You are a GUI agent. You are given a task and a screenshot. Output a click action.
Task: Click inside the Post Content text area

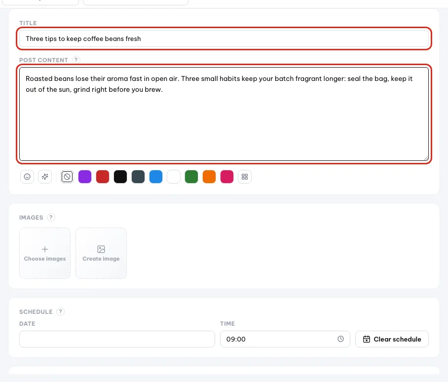coord(224,114)
